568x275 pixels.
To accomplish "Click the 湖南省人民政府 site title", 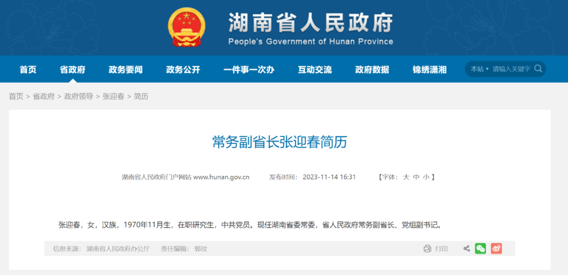I will click(x=310, y=24).
